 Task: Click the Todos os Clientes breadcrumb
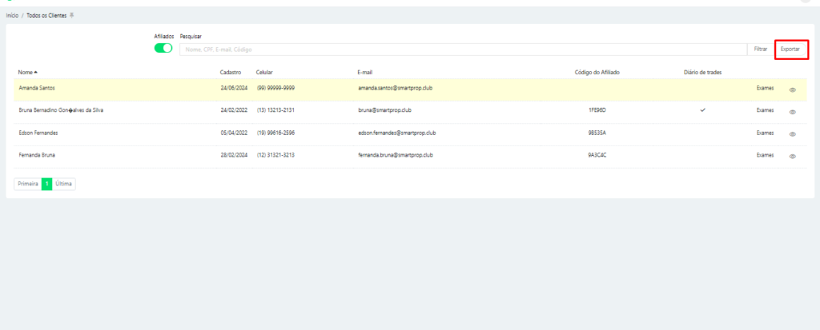tap(46, 15)
